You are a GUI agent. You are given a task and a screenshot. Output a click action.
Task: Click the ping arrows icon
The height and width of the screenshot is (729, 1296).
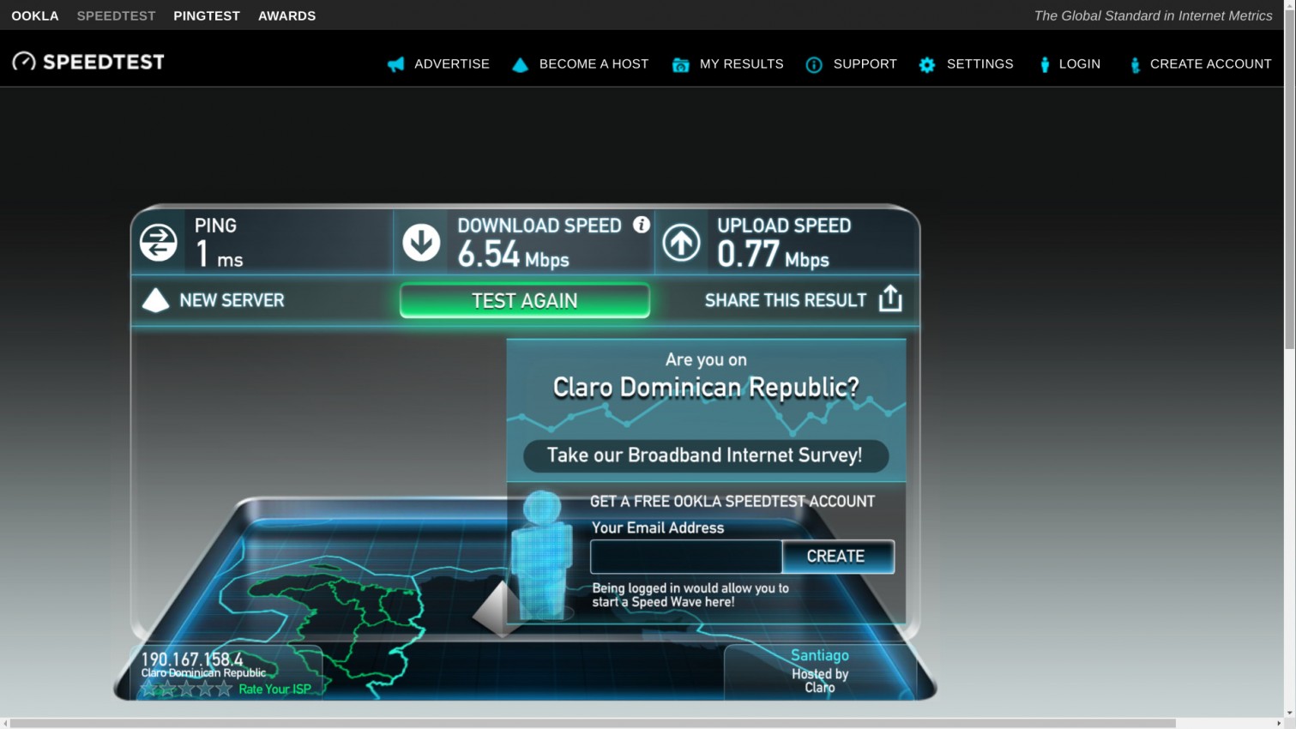(x=159, y=242)
